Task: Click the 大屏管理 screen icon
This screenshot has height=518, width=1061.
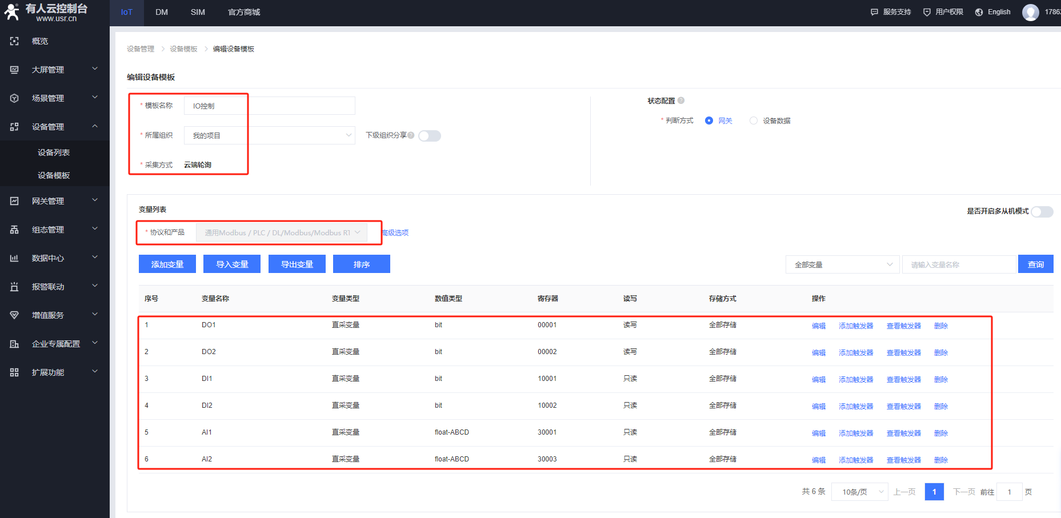Action: click(x=14, y=70)
